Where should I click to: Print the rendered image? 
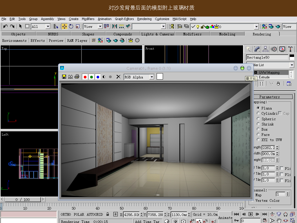click(x=77, y=77)
